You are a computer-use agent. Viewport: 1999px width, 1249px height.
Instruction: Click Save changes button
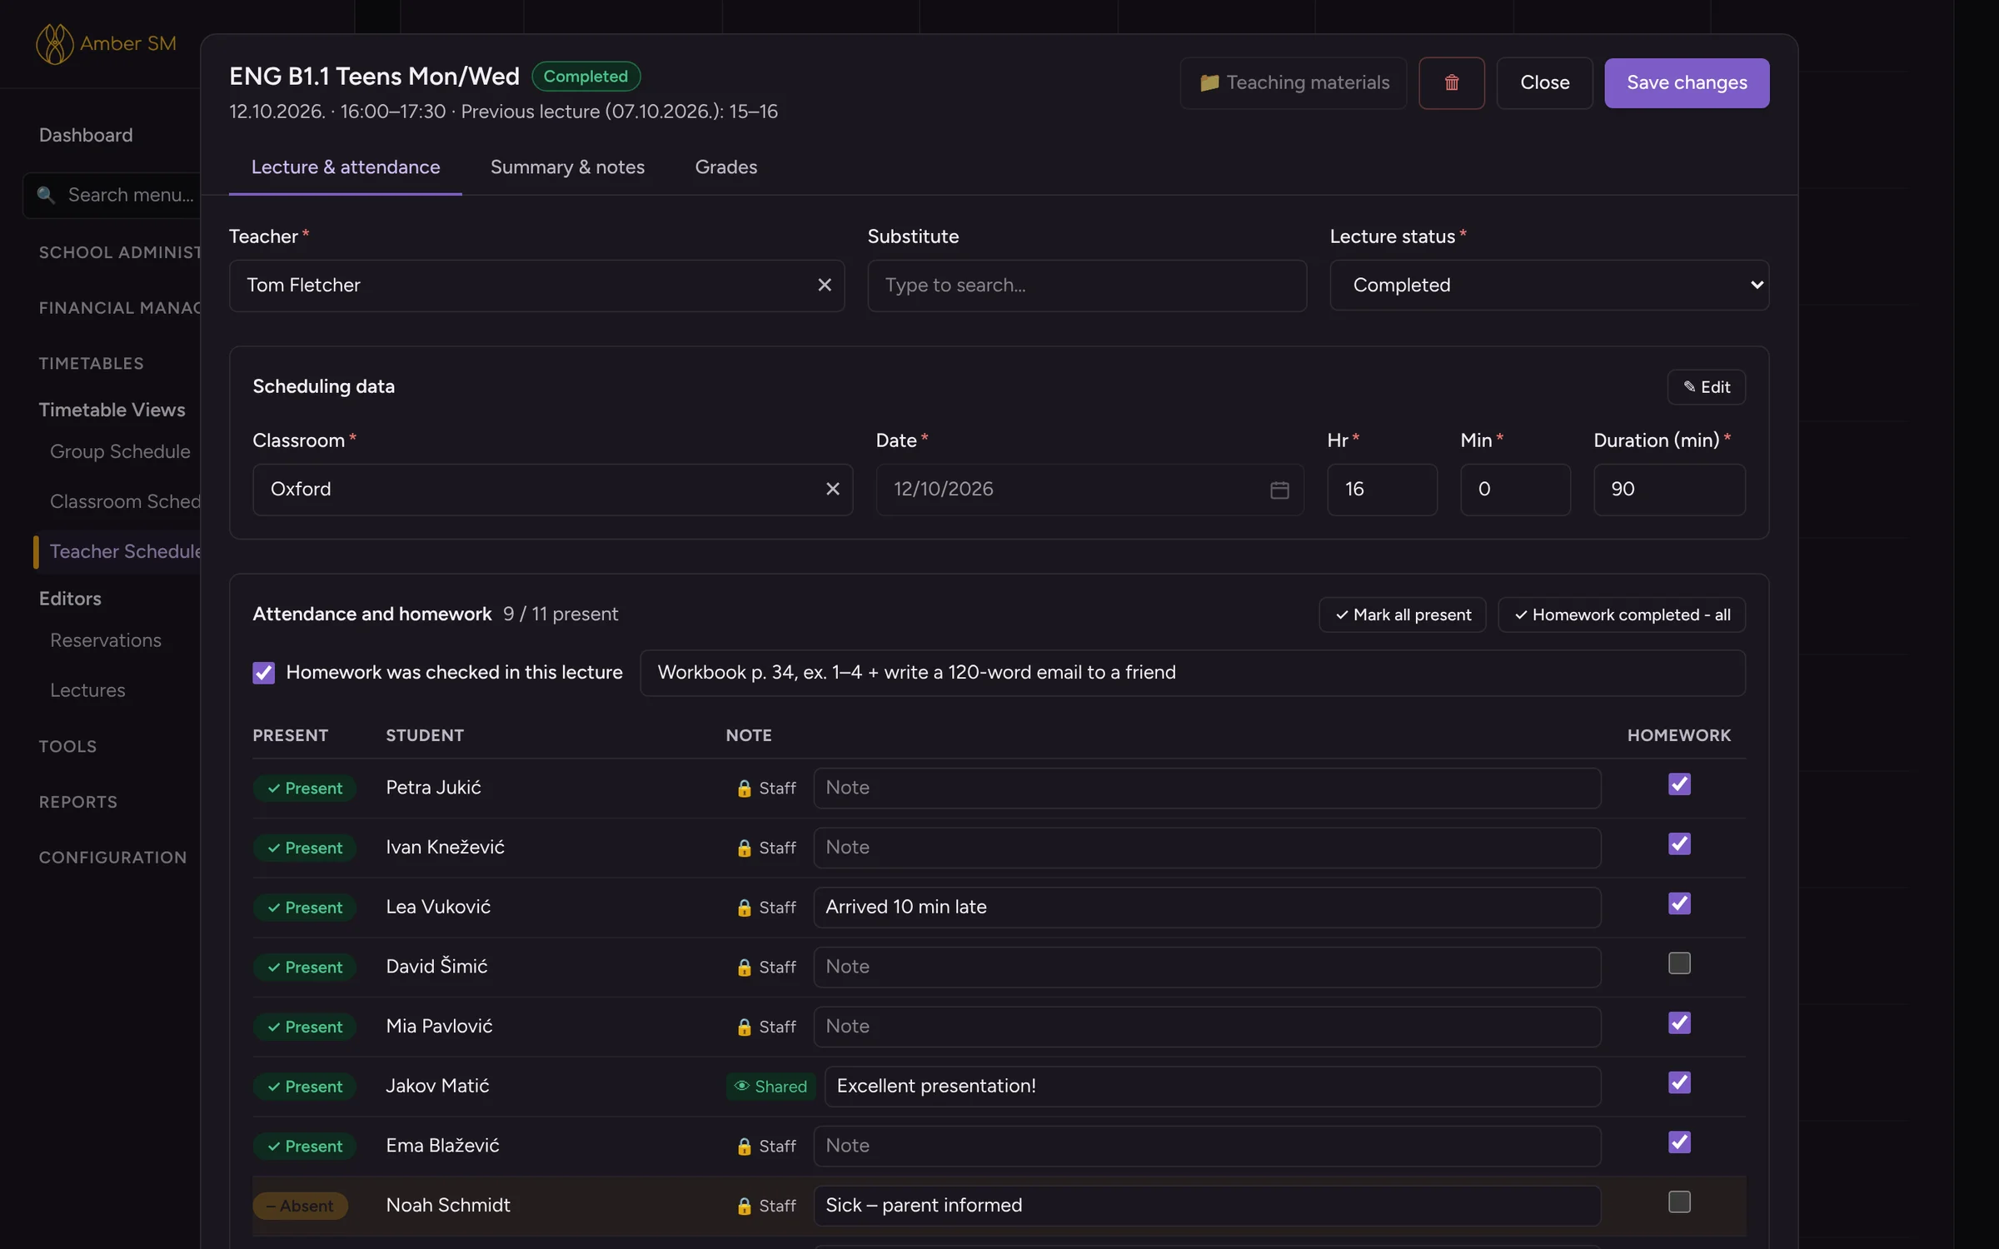pos(1687,82)
